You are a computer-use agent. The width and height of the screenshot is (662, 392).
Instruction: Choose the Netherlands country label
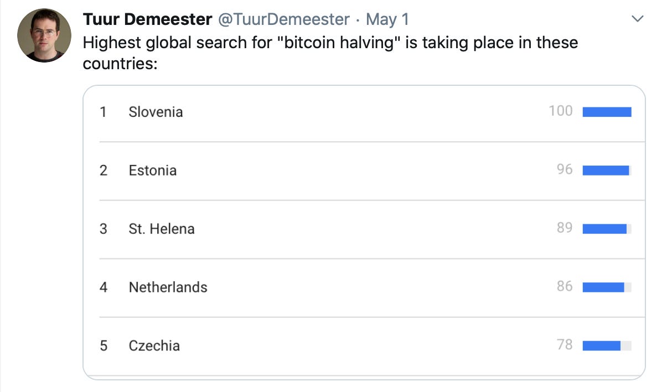tap(168, 287)
